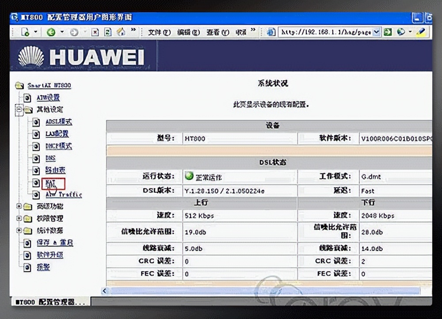Viewport: 442px width, 319px height.
Task: Collapse the 其他设定 tree branch
Action: (19, 110)
